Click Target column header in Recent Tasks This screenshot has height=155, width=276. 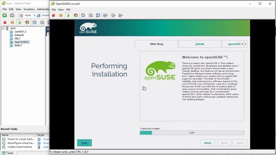[43, 135]
